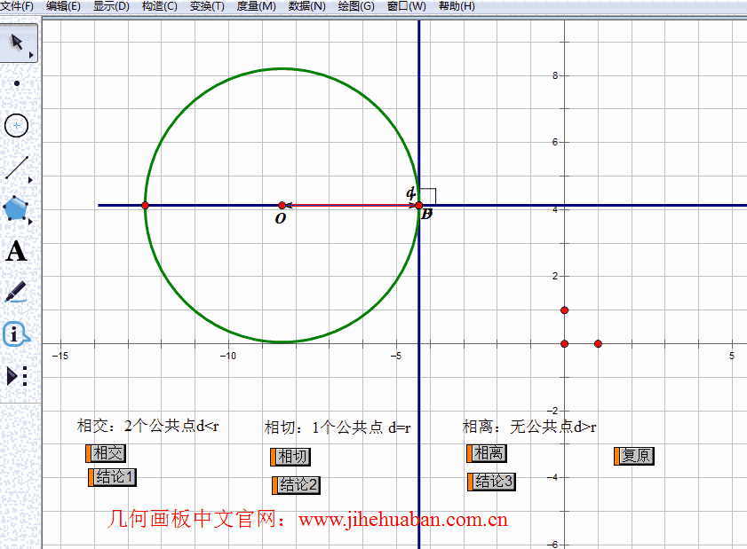This screenshot has width=747, height=549.
Task: Expand the Straightedge tool flyout triangle
Action: [x=30, y=180]
